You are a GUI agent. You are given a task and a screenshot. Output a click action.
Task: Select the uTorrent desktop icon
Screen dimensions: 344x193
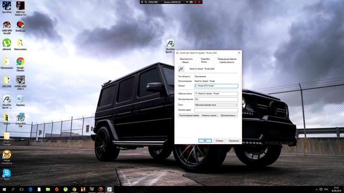7,44
